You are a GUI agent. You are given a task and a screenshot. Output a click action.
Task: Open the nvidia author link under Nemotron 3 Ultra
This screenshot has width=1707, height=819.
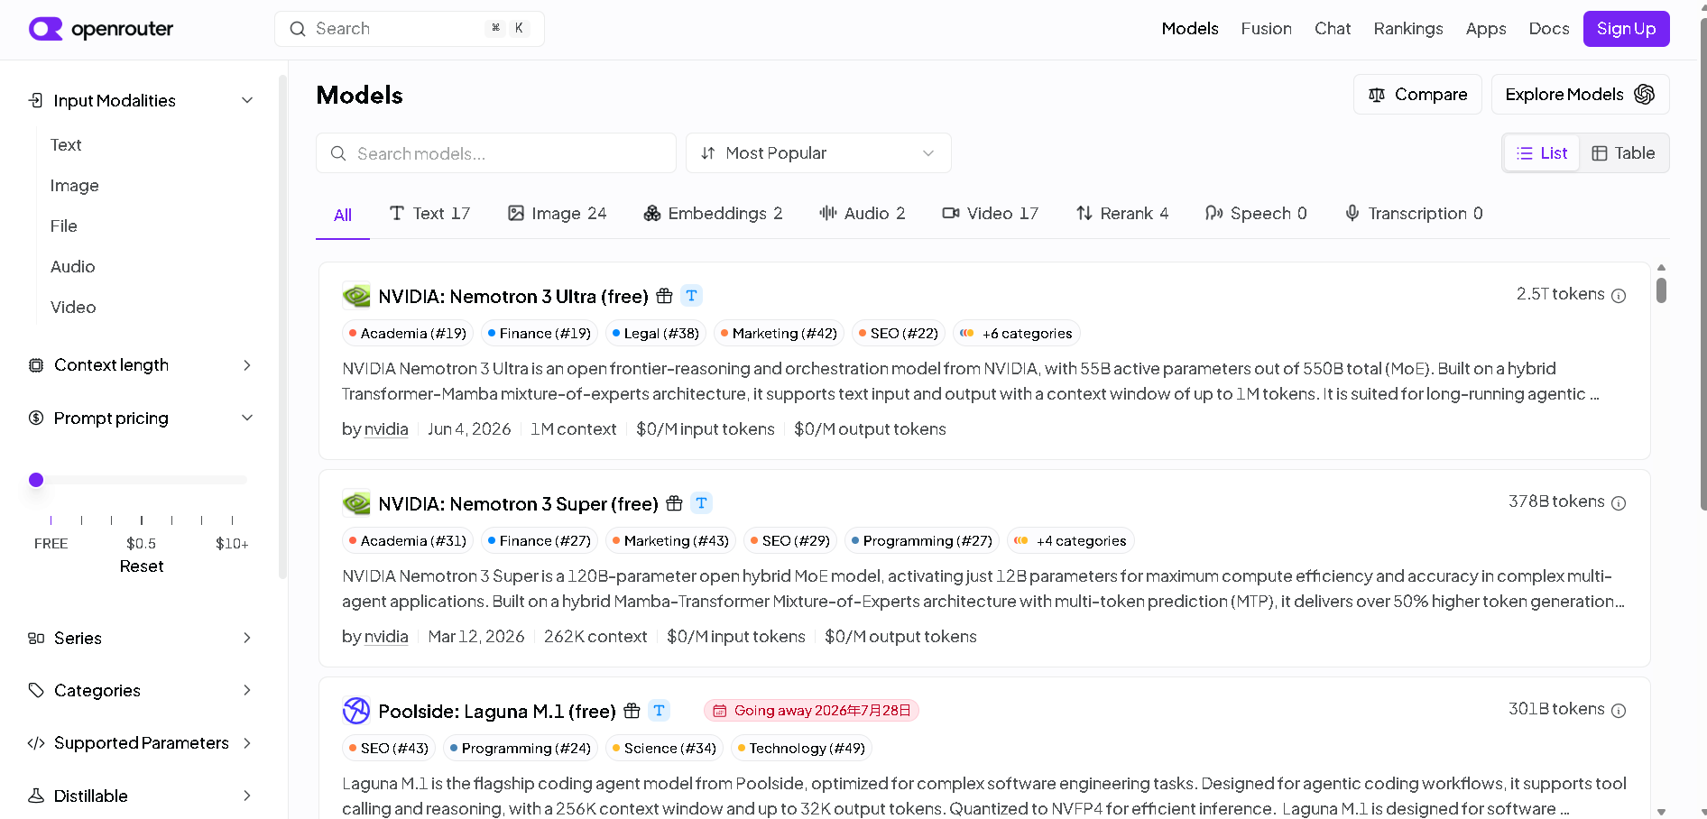386,429
